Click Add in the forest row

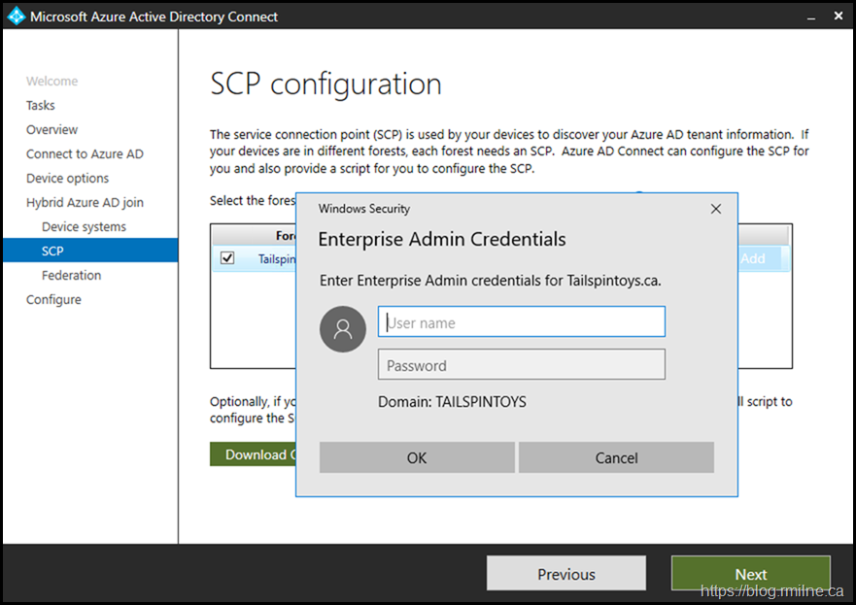(753, 258)
